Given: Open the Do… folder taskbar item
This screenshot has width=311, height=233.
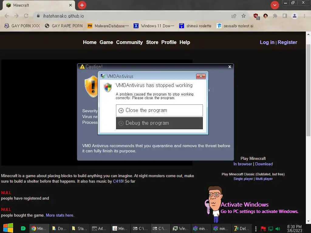Looking at the screenshot, I should [60, 228].
